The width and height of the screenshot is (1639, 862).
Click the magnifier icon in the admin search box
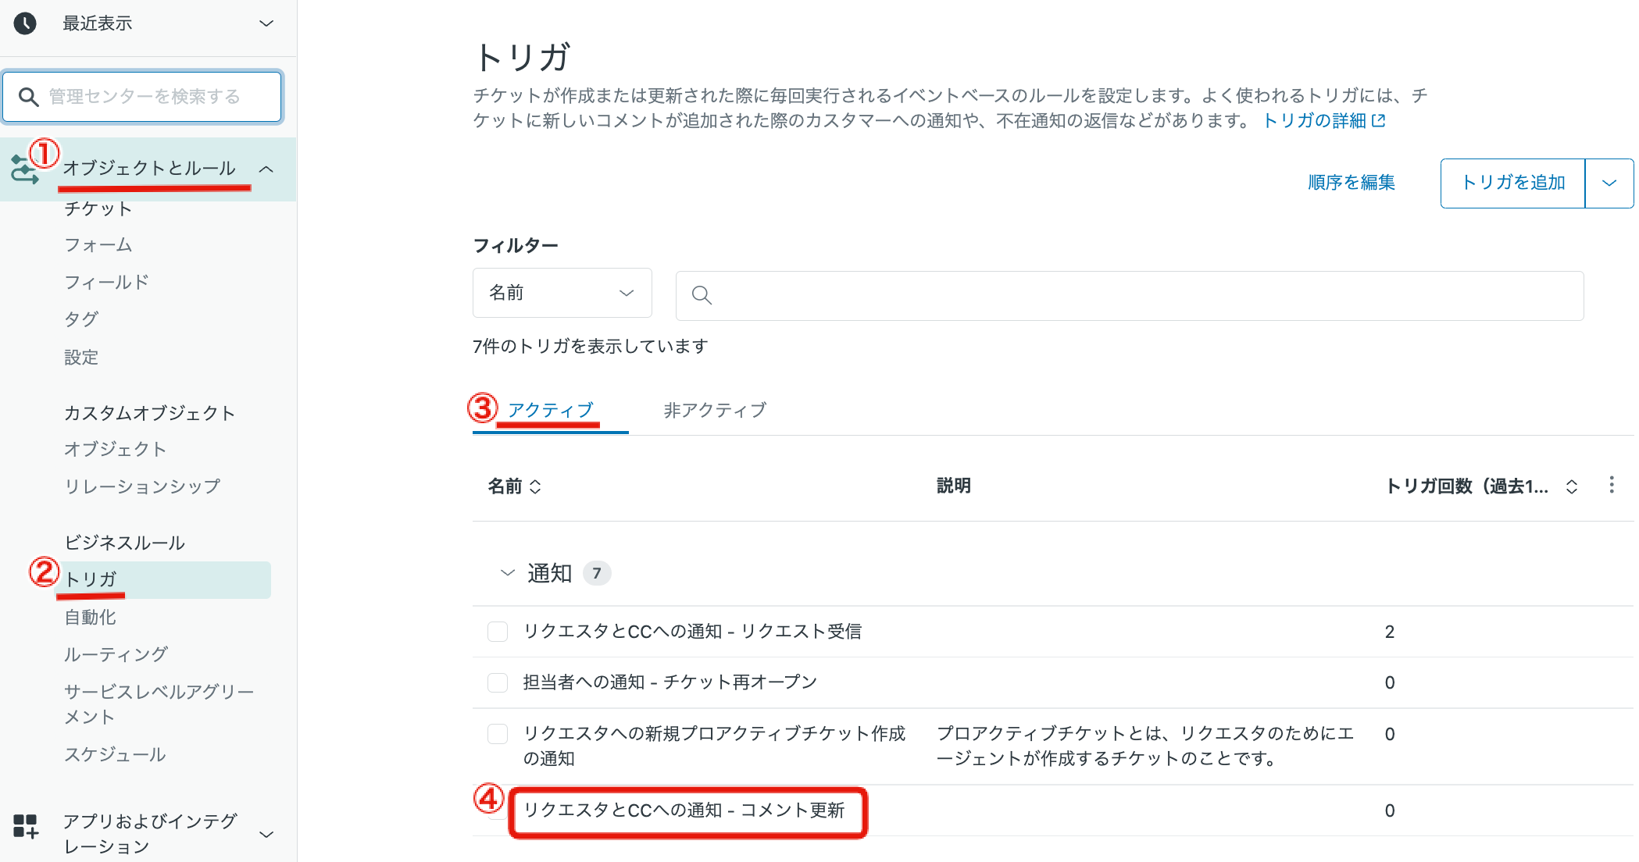pyautogui.click(x=30, y=97)
